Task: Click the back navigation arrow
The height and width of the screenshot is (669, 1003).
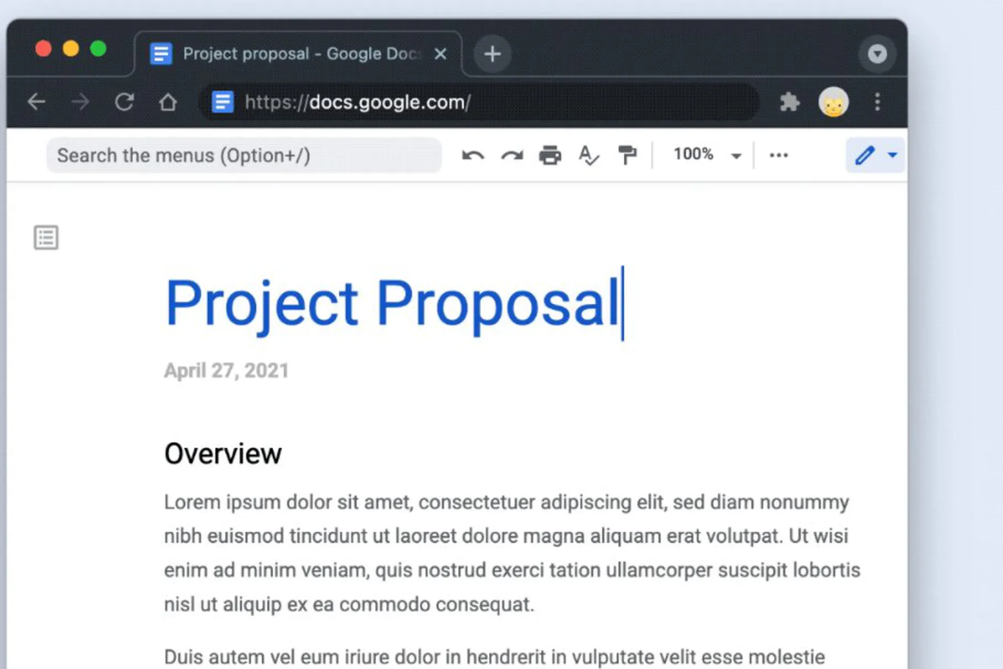Action: coord(36,102)
